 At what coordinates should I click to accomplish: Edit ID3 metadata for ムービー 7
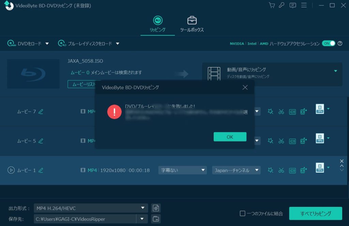coord(292,111)
